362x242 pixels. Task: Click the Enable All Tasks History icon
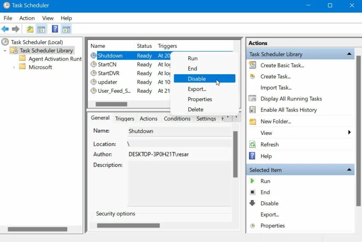pos(252,110)
